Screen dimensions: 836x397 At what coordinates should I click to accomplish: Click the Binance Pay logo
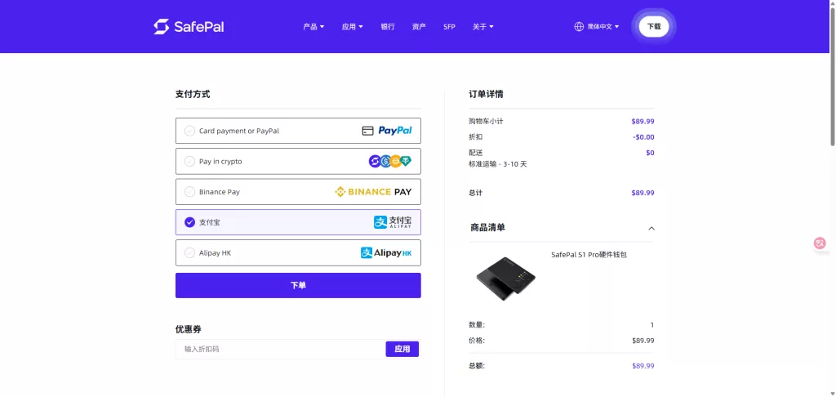coord(373,192)
